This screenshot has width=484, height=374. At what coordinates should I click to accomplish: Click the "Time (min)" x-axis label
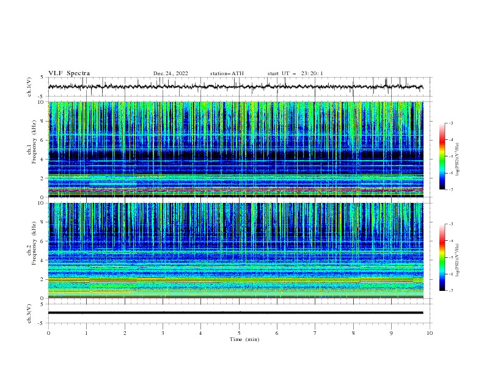click(244, 339)
